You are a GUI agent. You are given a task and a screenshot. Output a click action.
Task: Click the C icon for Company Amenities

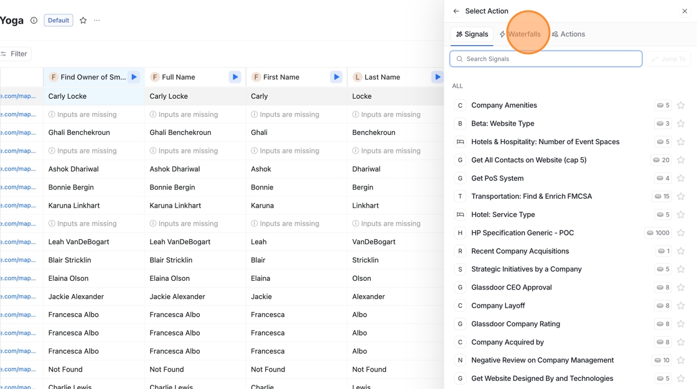click(460, 105)
